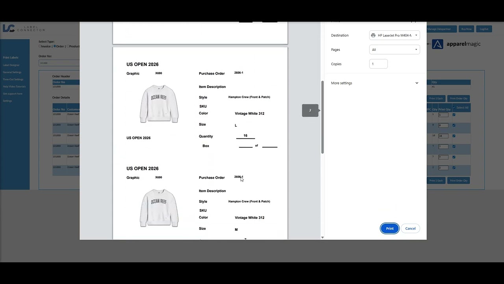Image resolution: width=504 pixels, height=284 pixels.
Task: Click the ApparelMagic logo icon
Action: [437, 44]
